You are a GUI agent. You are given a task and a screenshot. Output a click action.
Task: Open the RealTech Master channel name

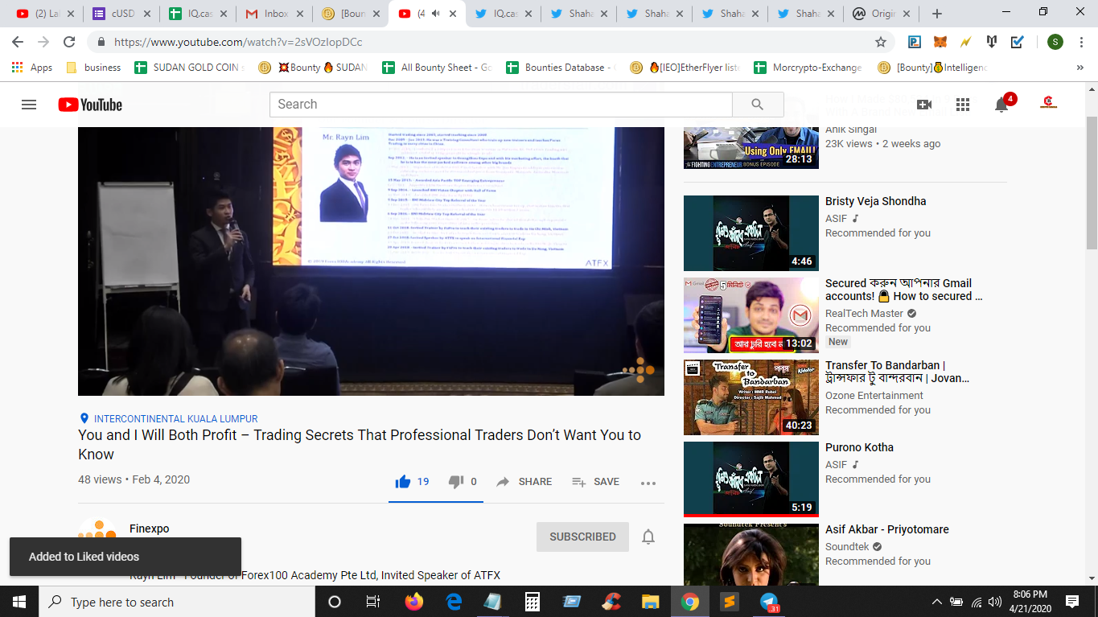click(x=864, y=314)
